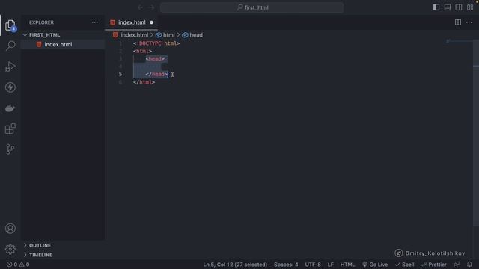Open the Explorer view in activity bar

(10, 25)
